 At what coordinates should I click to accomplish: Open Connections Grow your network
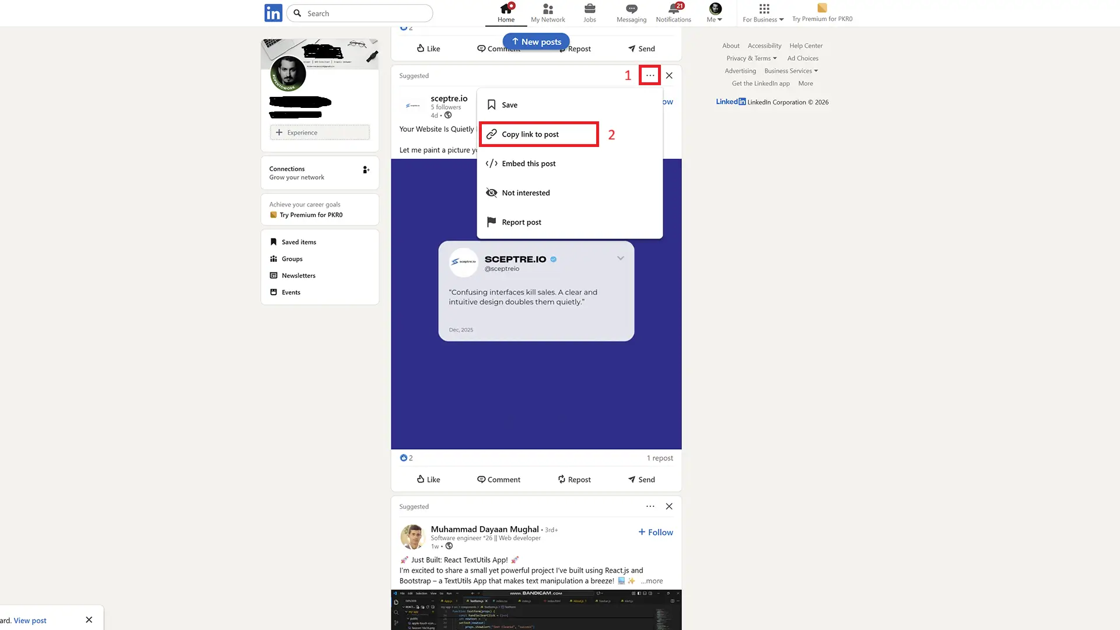(x=296, y=173)
